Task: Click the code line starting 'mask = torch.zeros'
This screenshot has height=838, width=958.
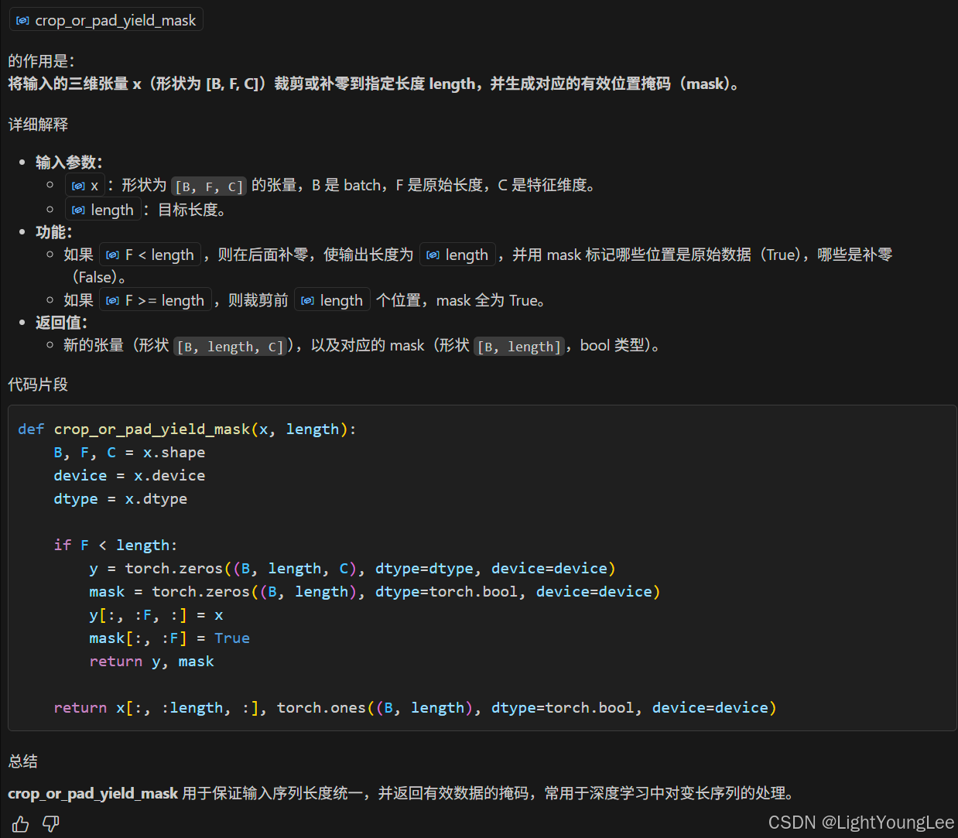Action: click(x=375, y=592)
